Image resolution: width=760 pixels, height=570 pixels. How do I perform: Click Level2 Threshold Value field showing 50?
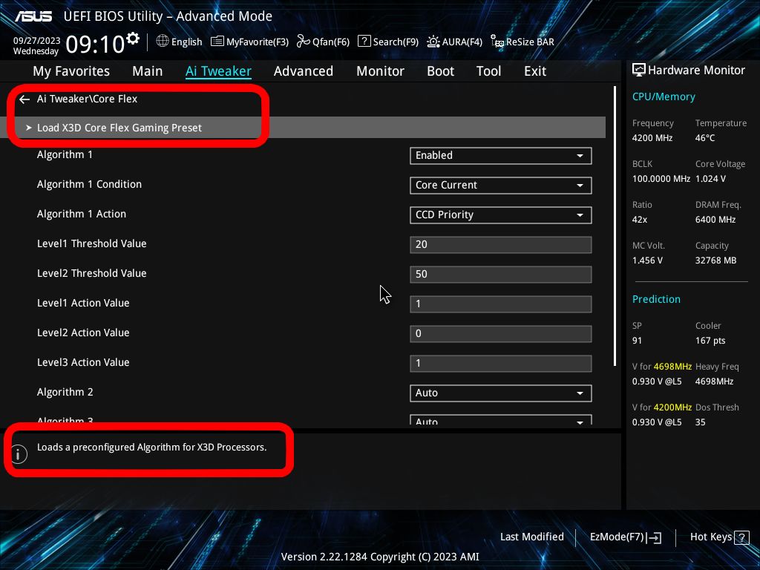(501, 275)
